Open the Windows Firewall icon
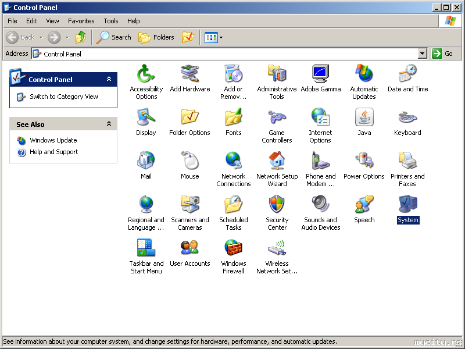Image resolution: width=465 pixels, height=349 pixels. tap(233, 248)
